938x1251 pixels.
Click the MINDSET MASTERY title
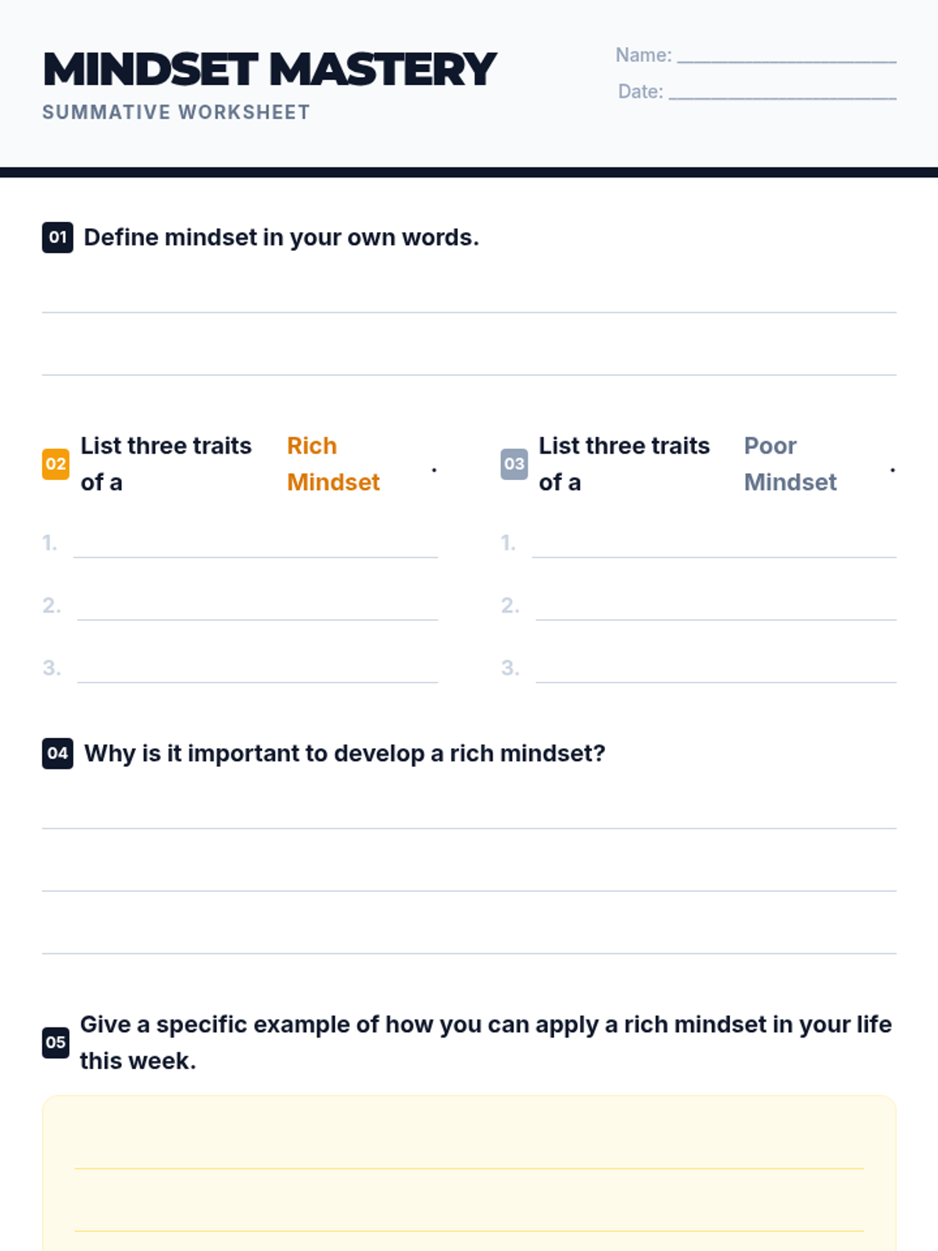270,69
